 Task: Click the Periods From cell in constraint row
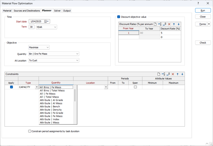point(113,87)
